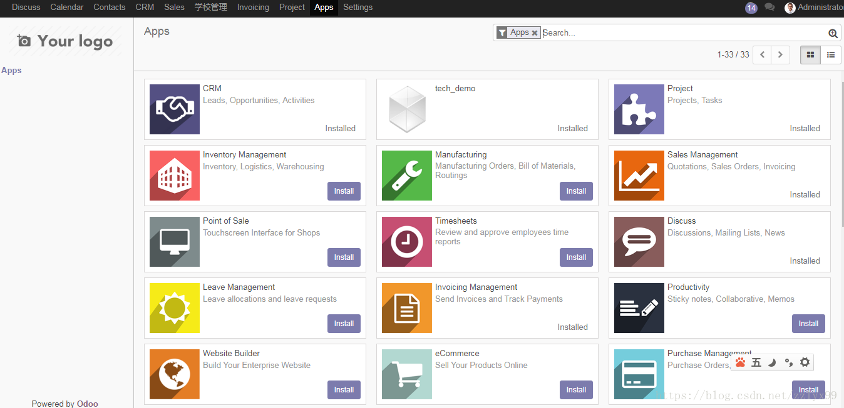This screenshot has height=408, width=844.
Task: Click the Your logo placeholder
Action: pos(66,41)
